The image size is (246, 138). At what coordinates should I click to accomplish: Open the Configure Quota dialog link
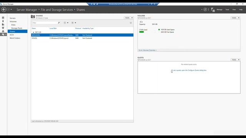(189, 70)
